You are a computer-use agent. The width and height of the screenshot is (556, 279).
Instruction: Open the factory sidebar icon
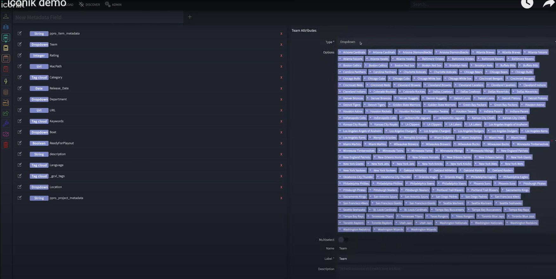6,103
